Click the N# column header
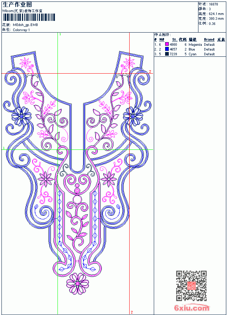Image resolution: width=227 pixels, height=315 pixels. tap(162, 40)
